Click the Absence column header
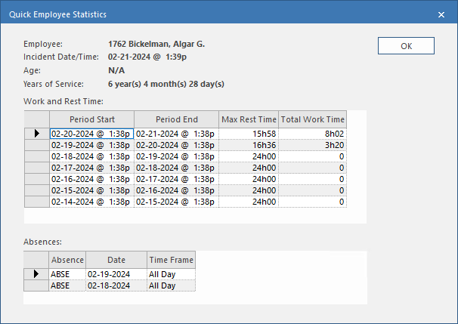The image size is (458, 324). click(x=67, y=260)
